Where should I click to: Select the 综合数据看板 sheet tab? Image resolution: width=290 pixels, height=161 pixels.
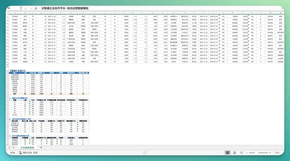click(x=27, y=148)
